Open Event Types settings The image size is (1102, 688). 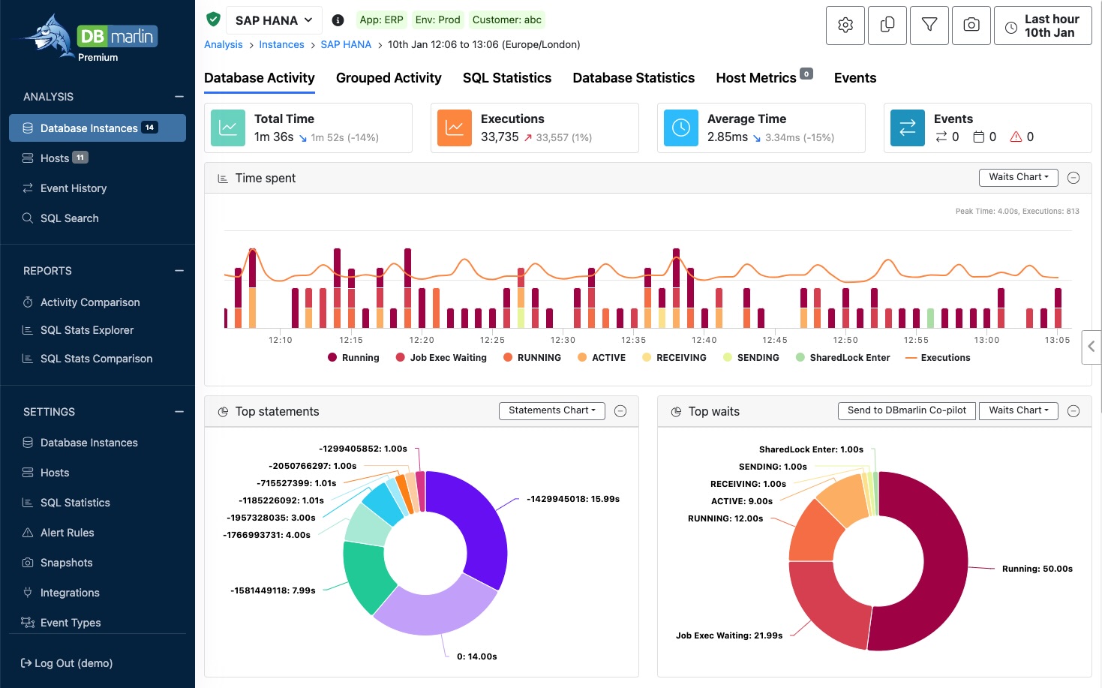(x=98, y=623)
